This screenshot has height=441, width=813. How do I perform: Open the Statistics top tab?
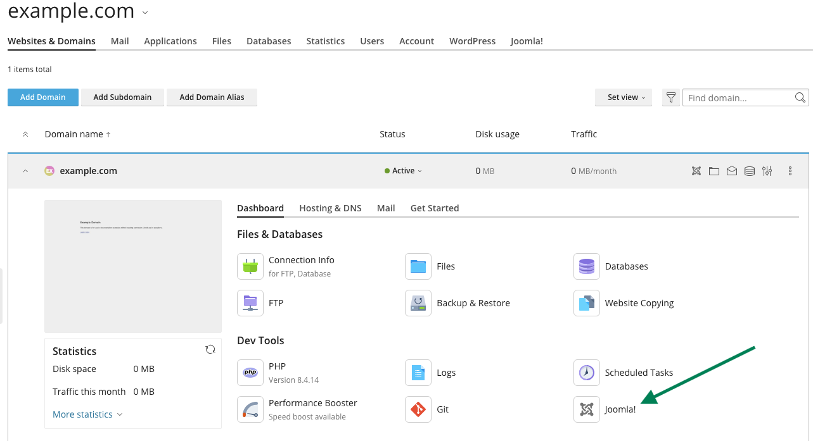click(326, 41)
